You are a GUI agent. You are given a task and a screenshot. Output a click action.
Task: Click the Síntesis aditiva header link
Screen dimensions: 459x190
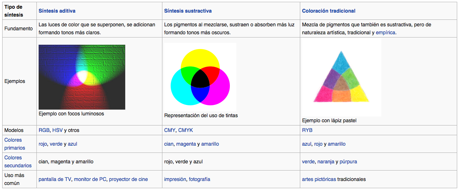[x=57, y=11]
